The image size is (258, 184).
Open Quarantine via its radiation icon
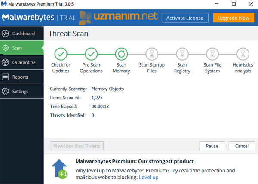(x=6, y=62)
